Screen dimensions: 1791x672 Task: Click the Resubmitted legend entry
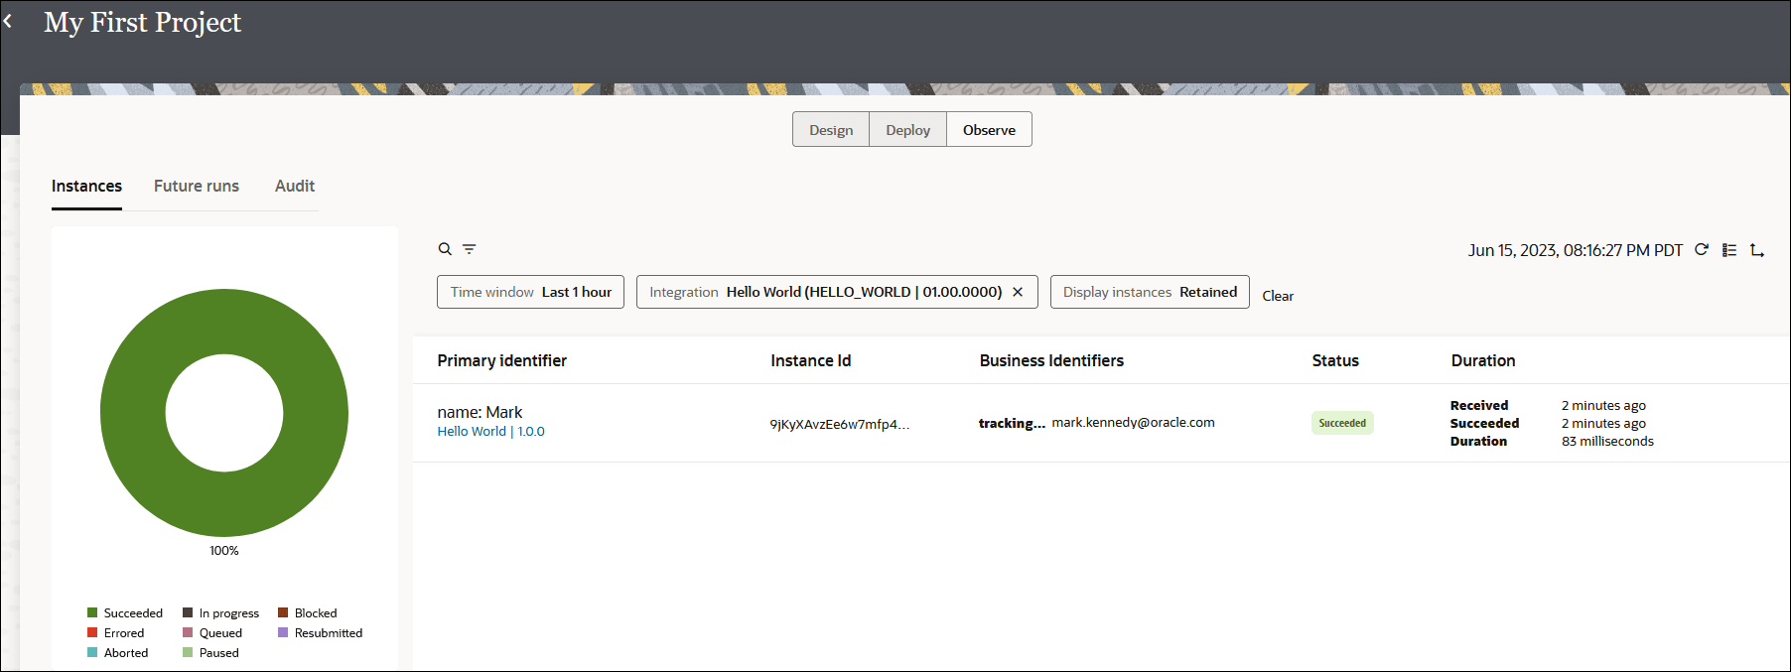tap(321, 633)
